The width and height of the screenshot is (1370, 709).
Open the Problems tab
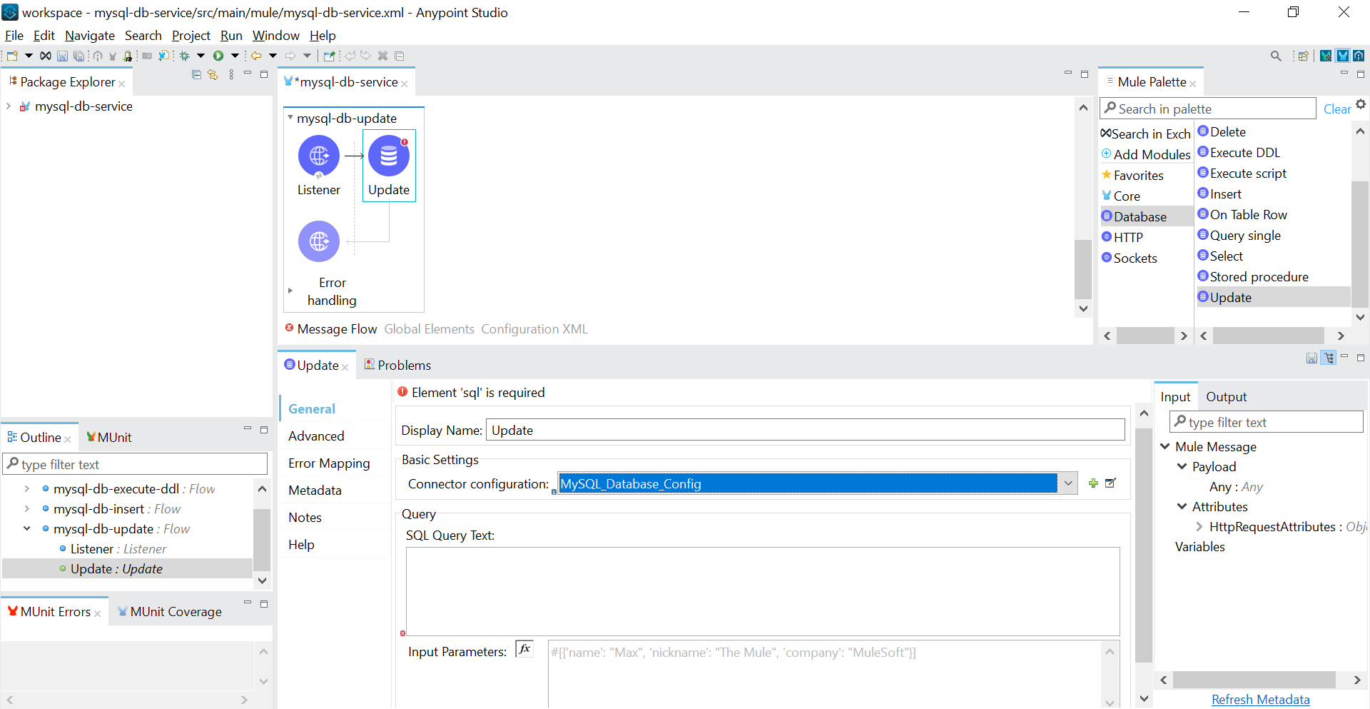(397, 365)
